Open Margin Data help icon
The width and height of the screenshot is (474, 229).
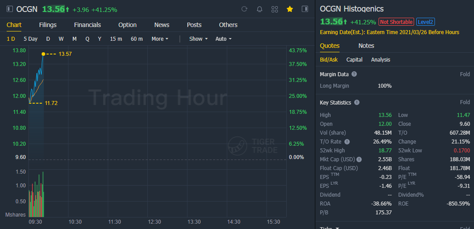click(x=354, y=74)
